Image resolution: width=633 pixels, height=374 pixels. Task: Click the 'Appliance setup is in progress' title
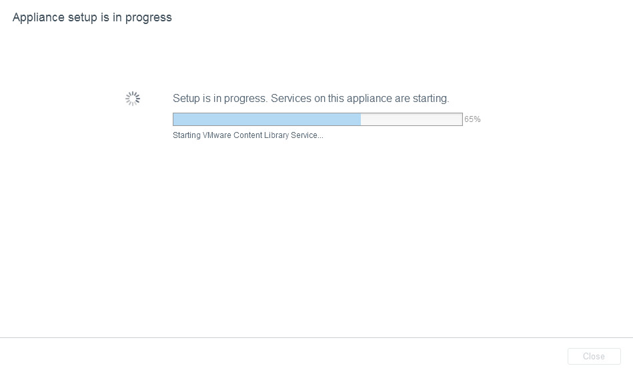tap(92, 17)
